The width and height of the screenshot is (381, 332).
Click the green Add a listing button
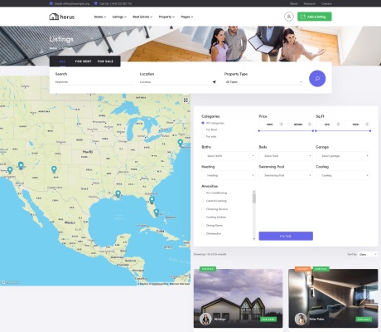[x=315, y=17]
